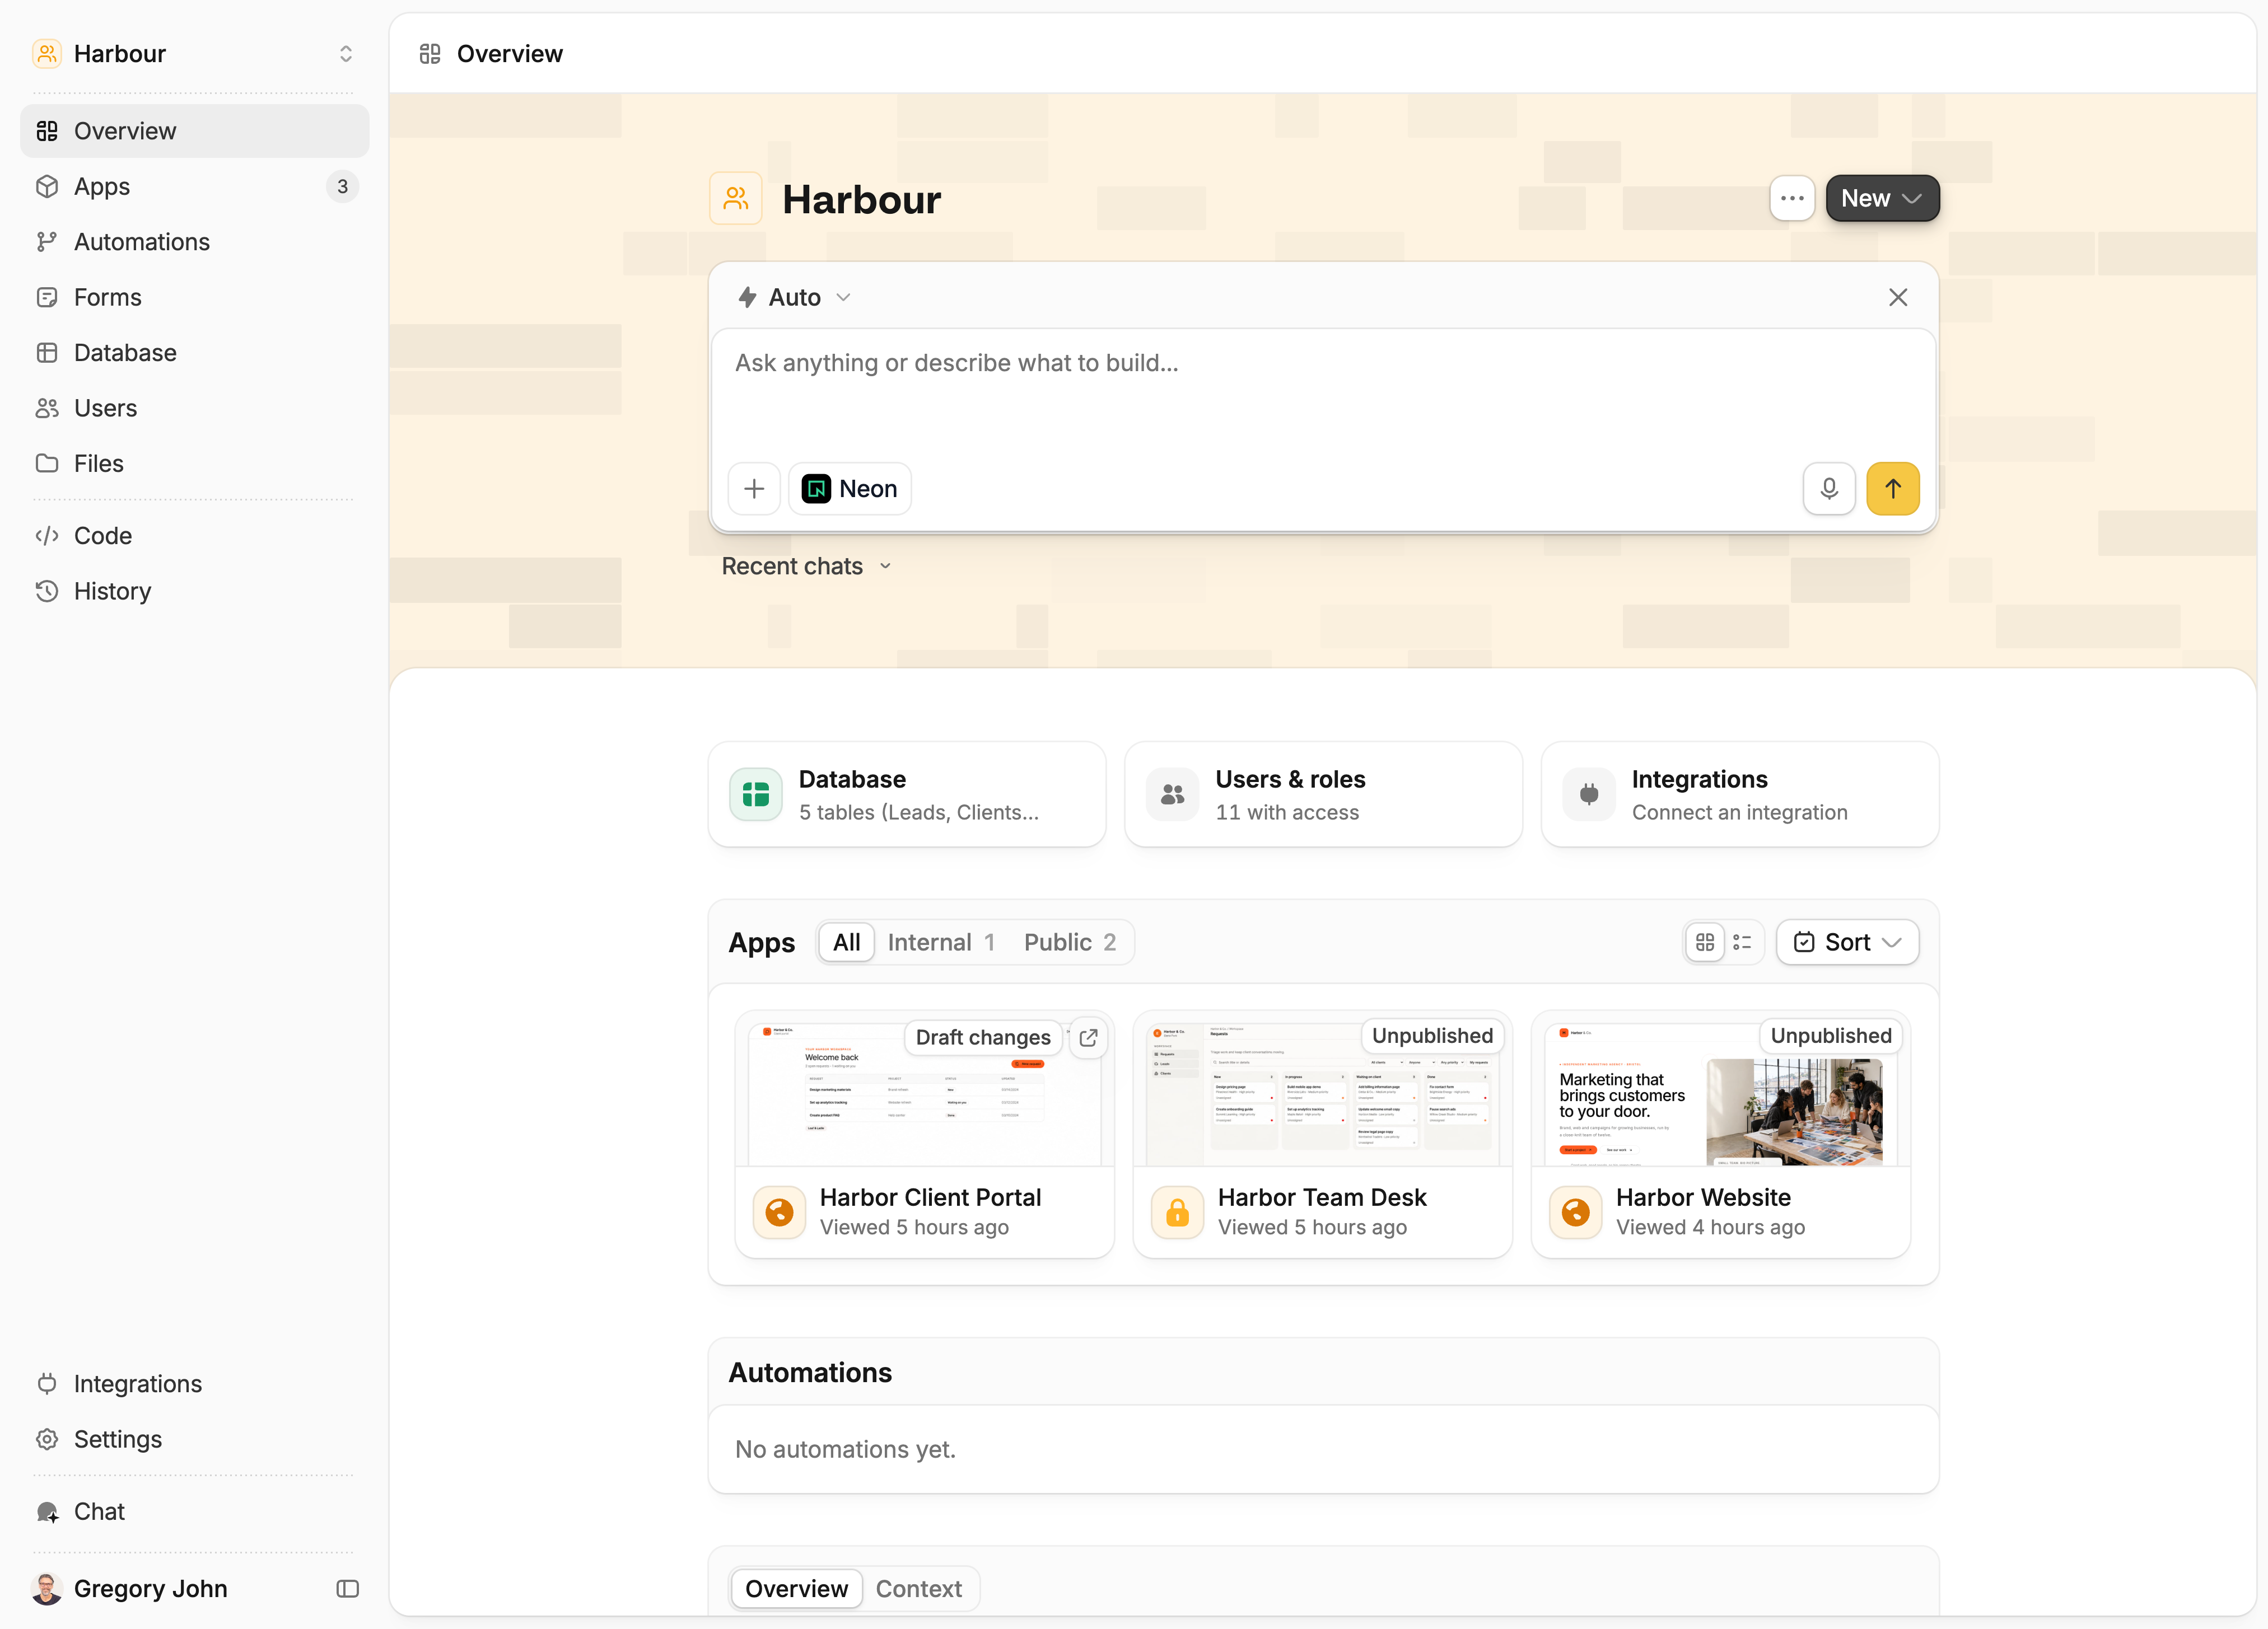Open the Harbour workspace switcher
2268x1629 pixels.
(x=194, y=54)
